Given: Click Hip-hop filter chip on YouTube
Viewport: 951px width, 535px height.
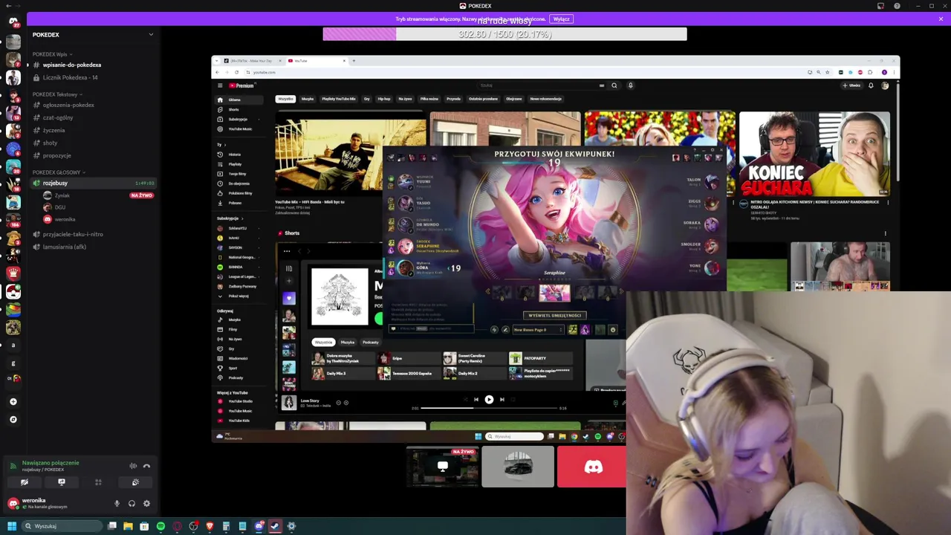Looking at the screenshot, I should [383, 99].
